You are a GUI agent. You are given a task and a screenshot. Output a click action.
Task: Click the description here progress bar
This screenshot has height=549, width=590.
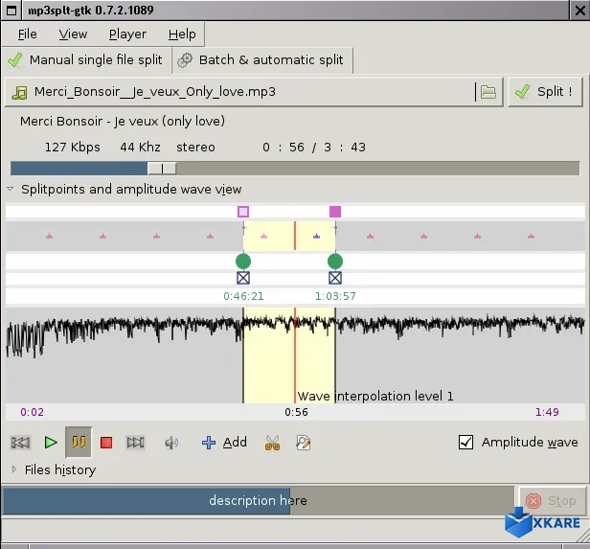pos(258,500)
